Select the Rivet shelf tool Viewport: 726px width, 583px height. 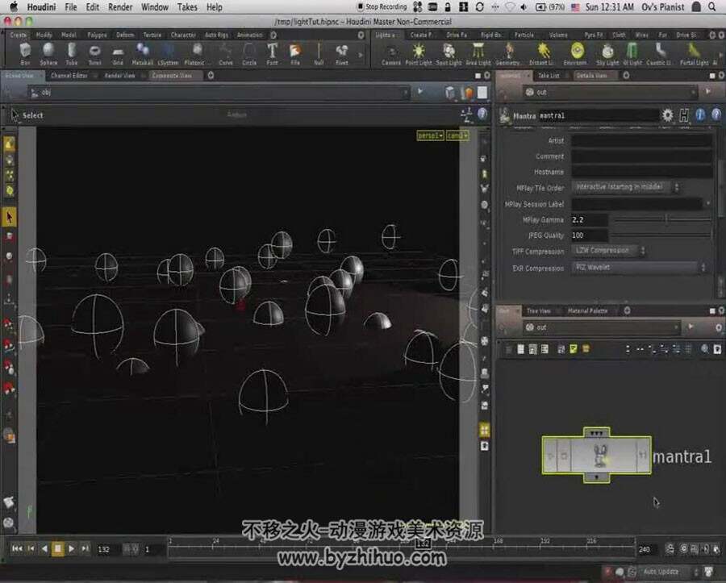[x=342, y=54]
